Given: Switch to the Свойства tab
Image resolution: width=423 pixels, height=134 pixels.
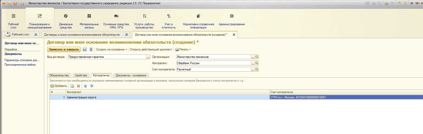Looking at the screenshot, I should point(81,75).
